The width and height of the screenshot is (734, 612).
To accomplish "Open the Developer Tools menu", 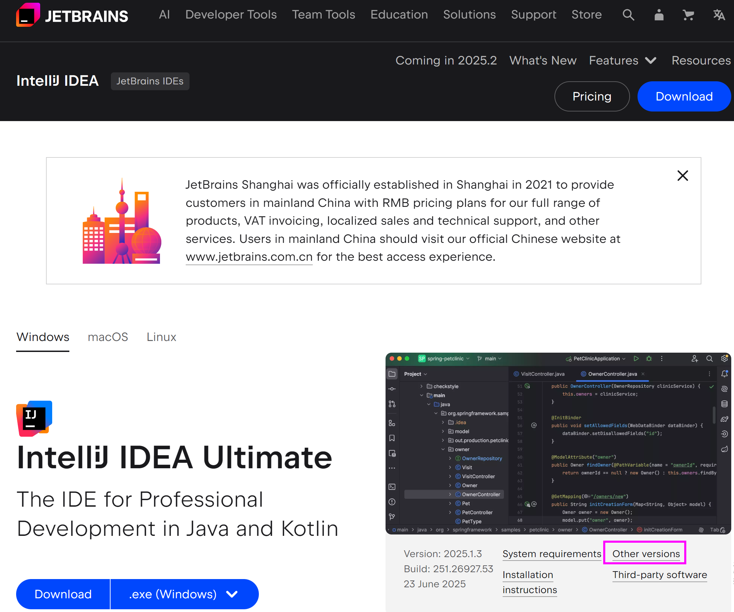I will coord(231,15).
